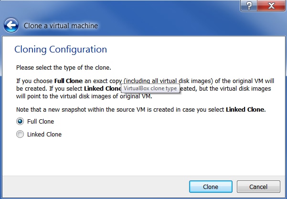Click the "Full Clone" radio option label text
Viewport: 287px width, 199px height.
(x=41, y=122)
